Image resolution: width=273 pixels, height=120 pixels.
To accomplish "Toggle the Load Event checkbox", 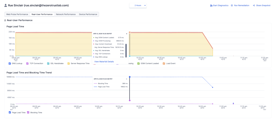I will (x=164, y=63).
